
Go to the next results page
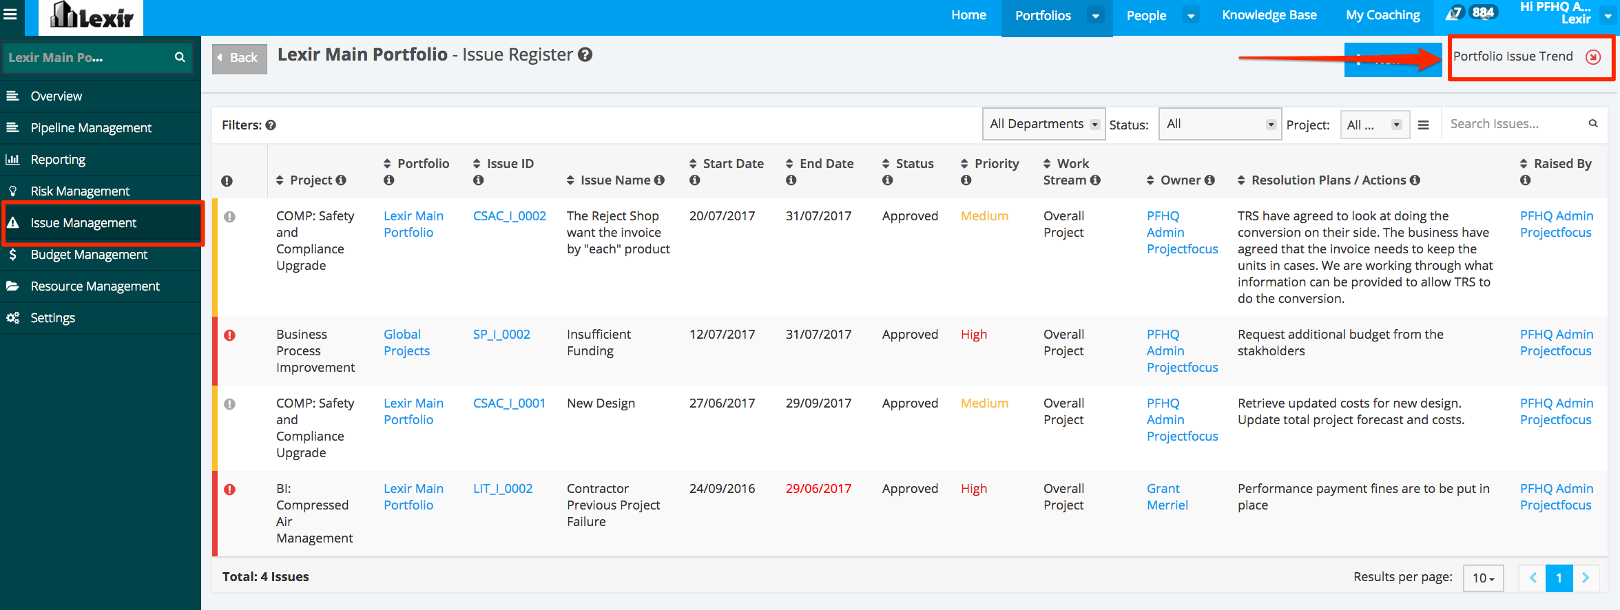pyautogui.click(x=1586, y=578)
